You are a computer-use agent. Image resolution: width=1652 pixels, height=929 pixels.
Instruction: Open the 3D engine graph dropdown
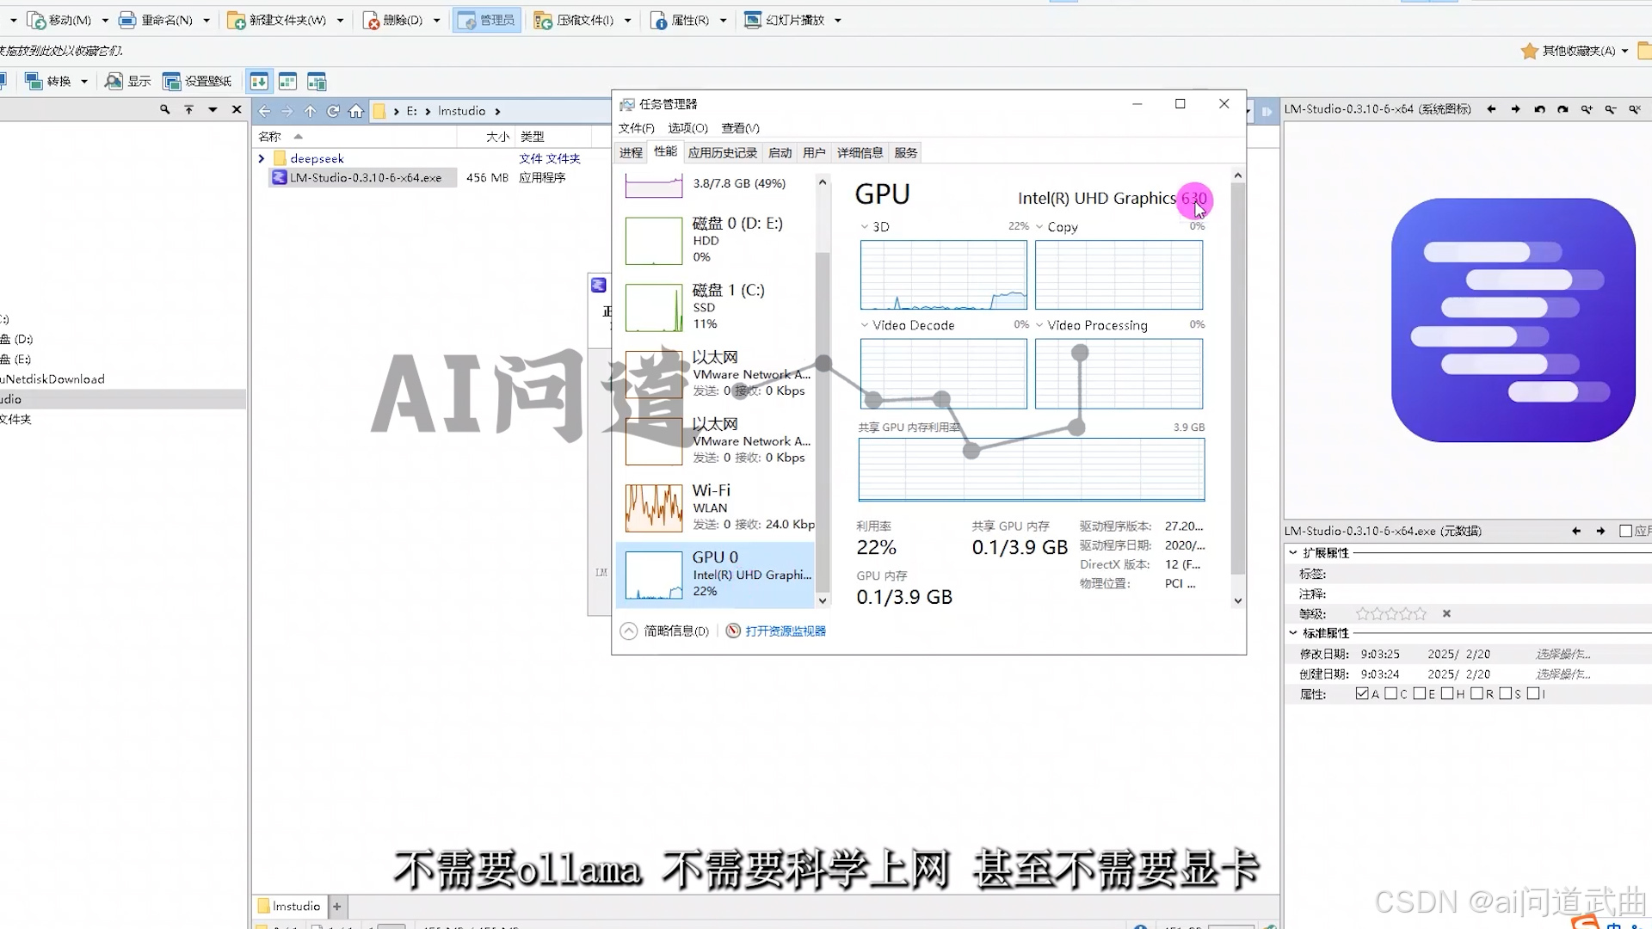coord(865,227)
